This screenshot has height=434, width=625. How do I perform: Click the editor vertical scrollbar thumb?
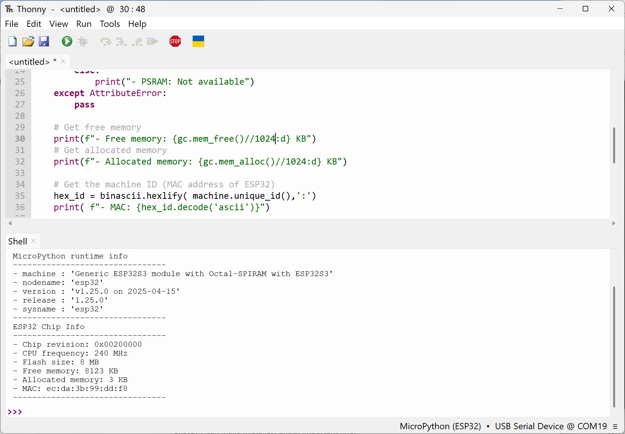[614, 145]
